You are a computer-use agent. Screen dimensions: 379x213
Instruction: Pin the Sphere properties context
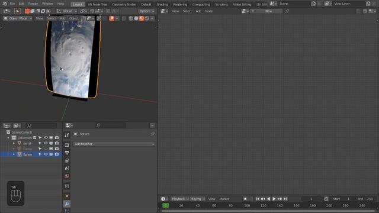(153, 134)
